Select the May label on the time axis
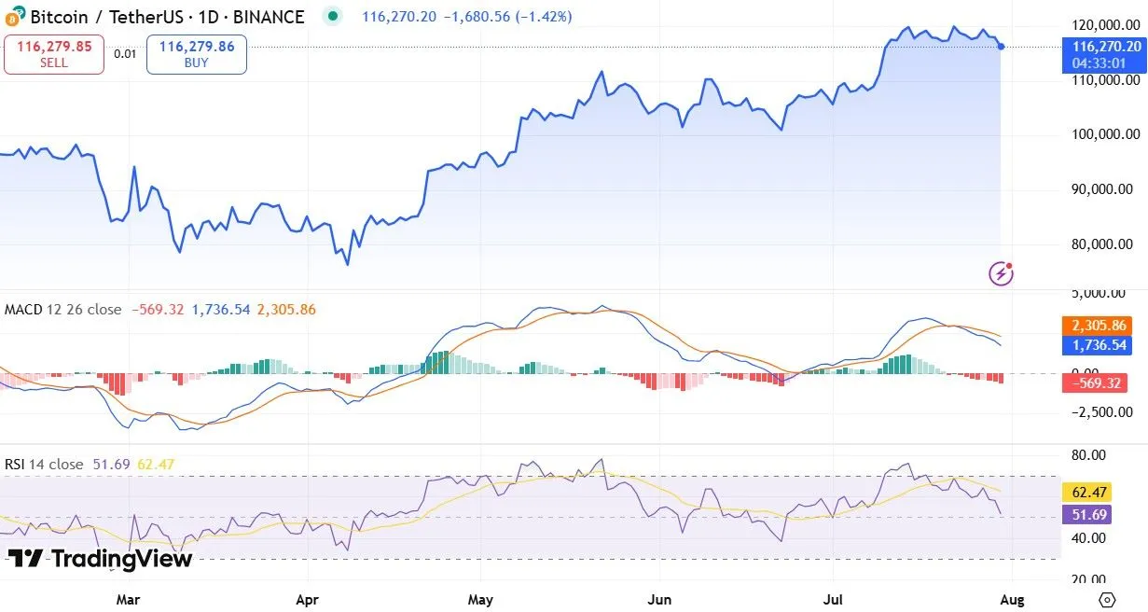The image size is (1148, 612). point(480,600)
